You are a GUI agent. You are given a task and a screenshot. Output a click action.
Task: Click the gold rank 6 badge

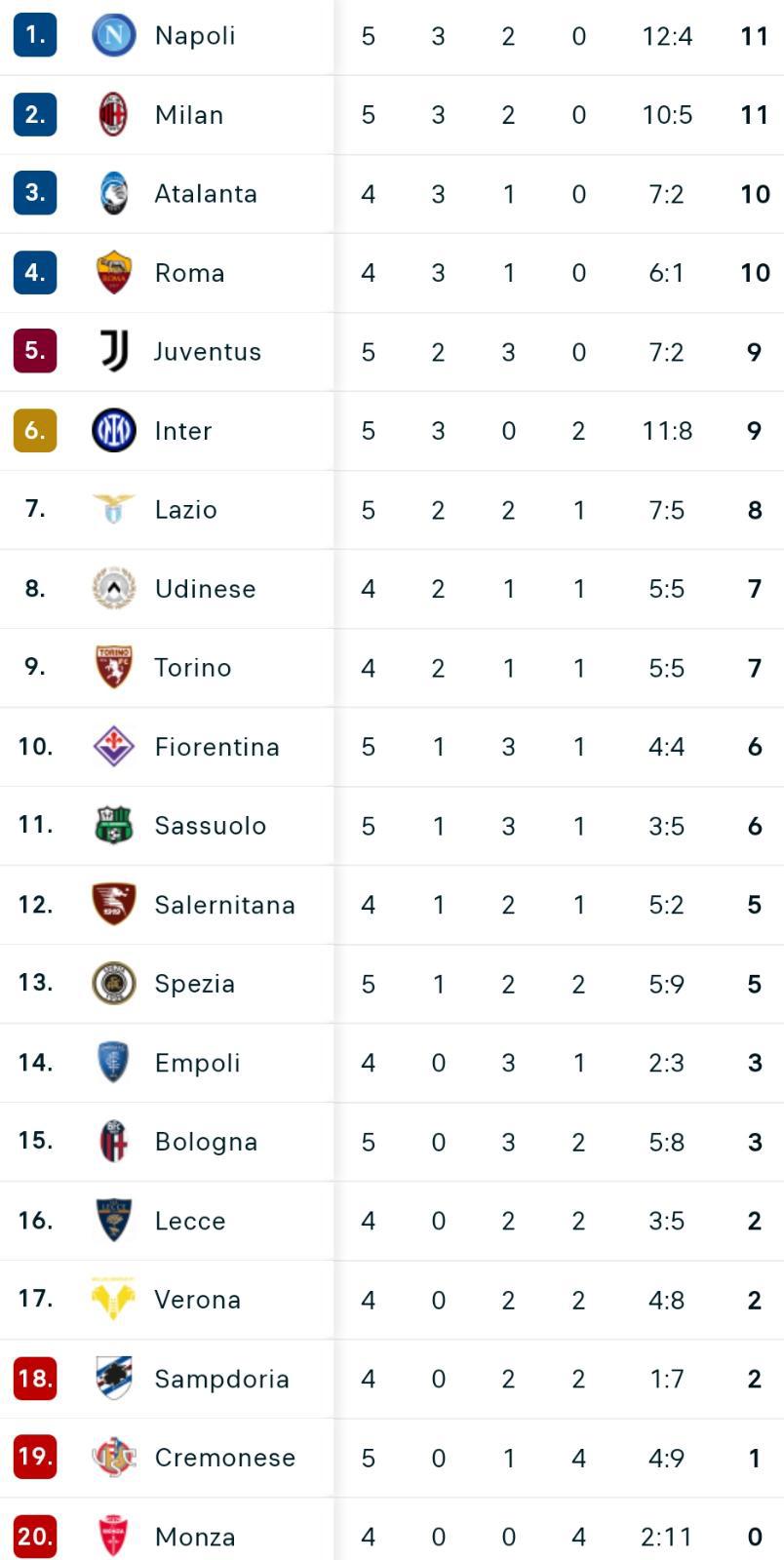(x=35, y=431)
